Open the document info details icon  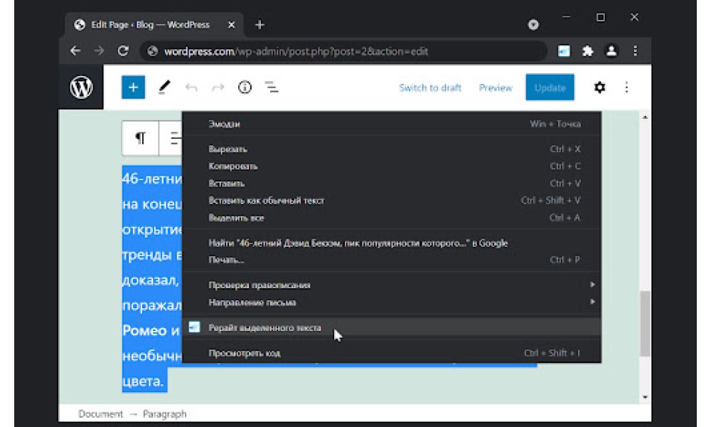[245, 87]
